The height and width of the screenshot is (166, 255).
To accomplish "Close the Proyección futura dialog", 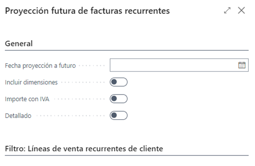I will [241, 11].
